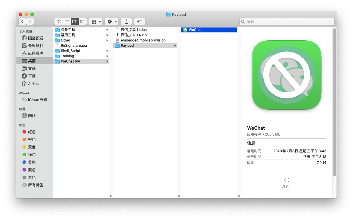
Task: Click the Payload folder title icon
Action: coord(168,14)
